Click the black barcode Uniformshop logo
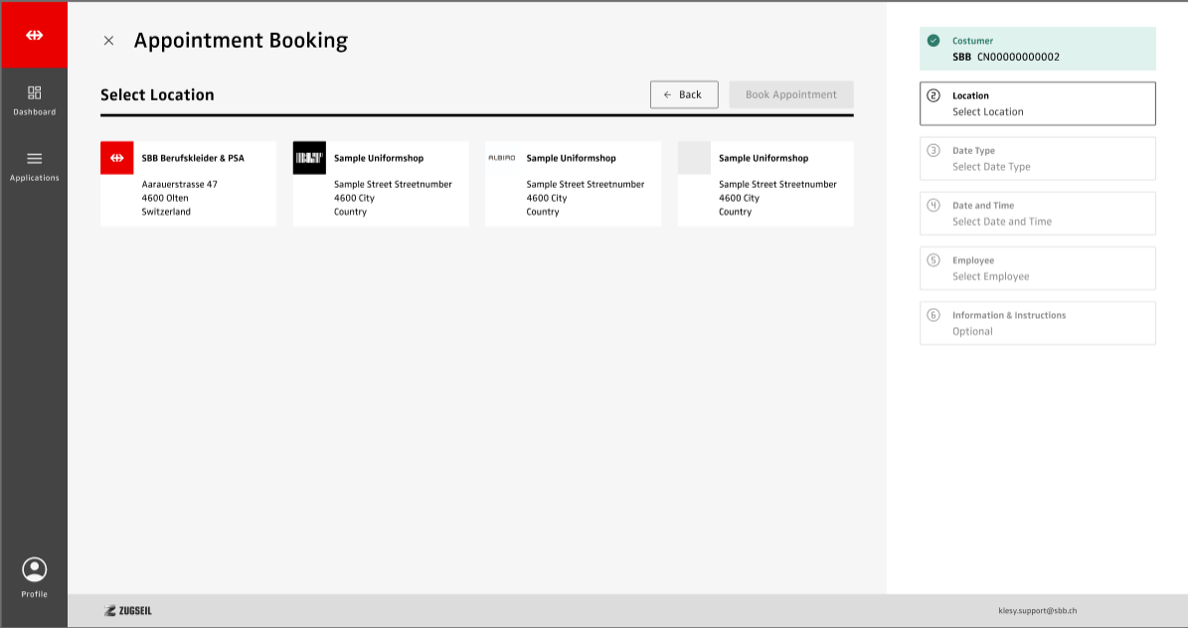Image resolution: width=1188 pixels, height=628 pixels. [309, 158]
